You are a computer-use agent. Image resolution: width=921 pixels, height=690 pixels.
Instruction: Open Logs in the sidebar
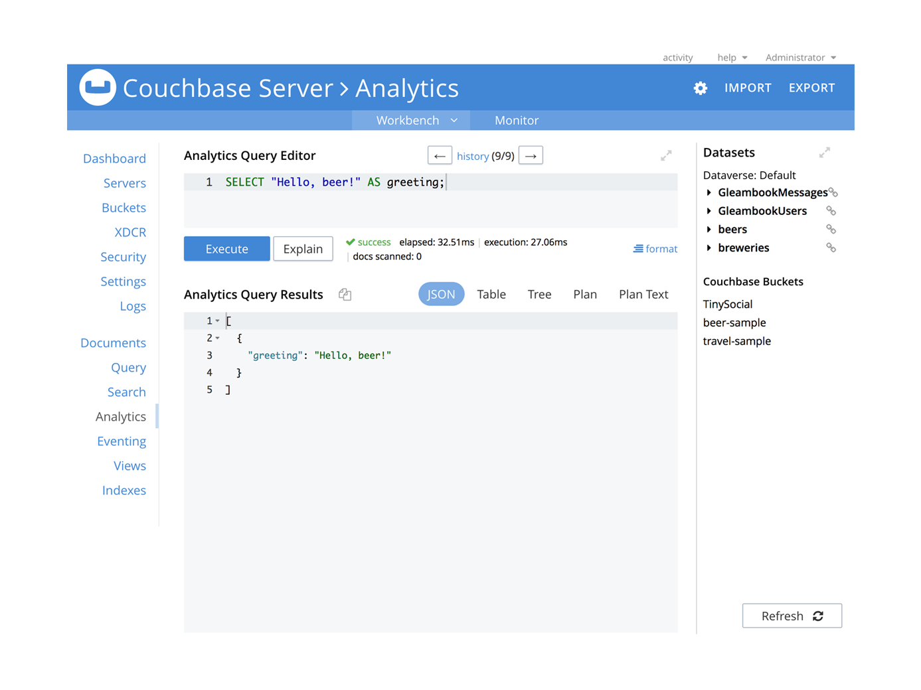[x=133, y=306]
